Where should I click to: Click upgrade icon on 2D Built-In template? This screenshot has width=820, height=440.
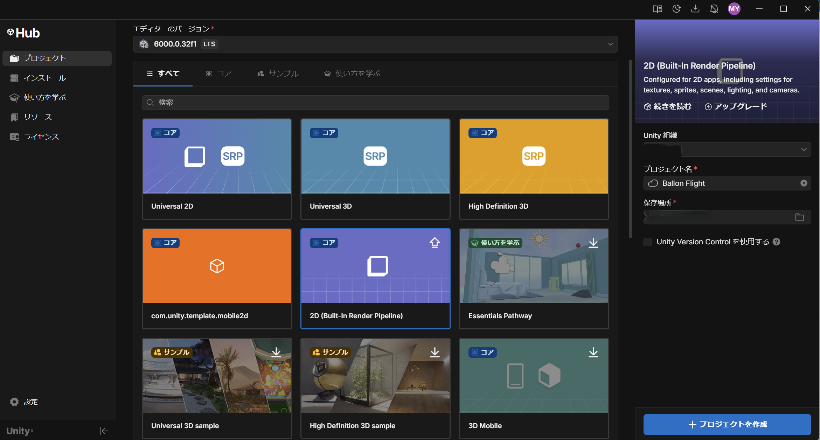click(435, 243)
